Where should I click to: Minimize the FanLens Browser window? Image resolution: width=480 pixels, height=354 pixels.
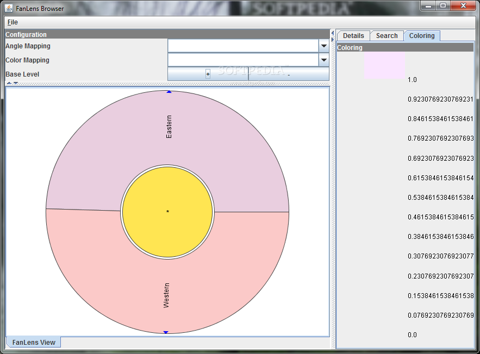(x=428, y=6)
